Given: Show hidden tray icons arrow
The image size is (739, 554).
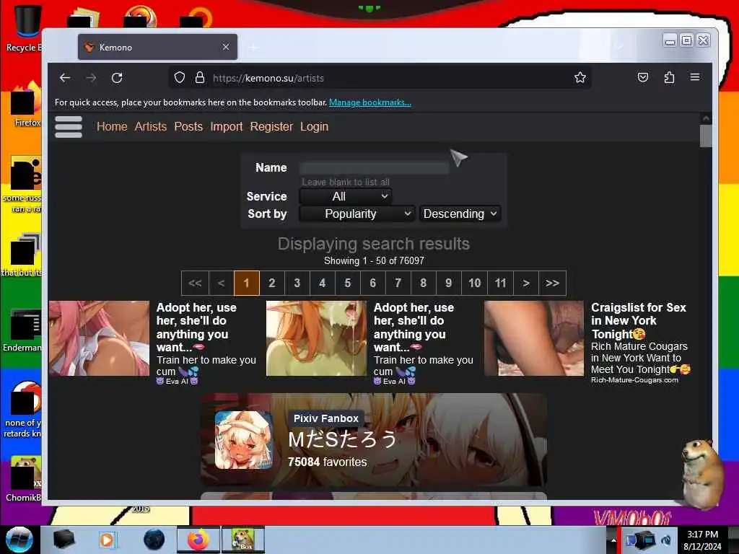Looking at the screenshot, I should tap(613, 540).
